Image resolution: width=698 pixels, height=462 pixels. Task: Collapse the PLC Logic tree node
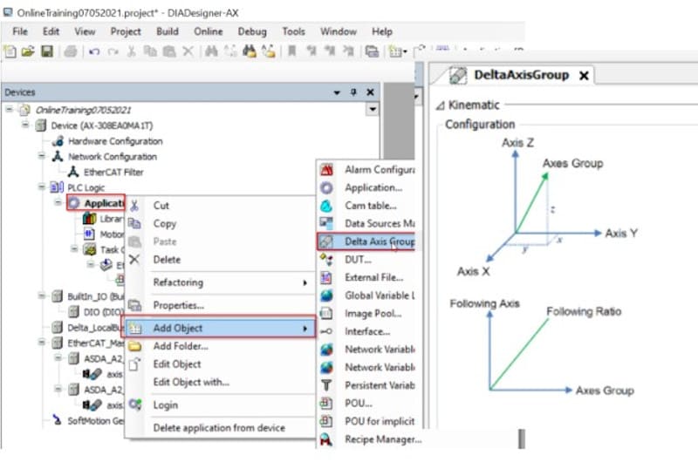pos(41,187)
